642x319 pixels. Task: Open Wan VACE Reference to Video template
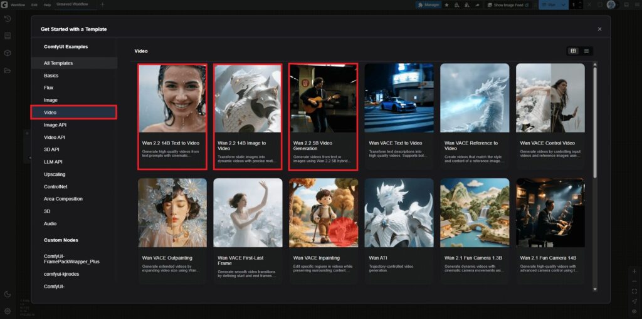[475, 116]
